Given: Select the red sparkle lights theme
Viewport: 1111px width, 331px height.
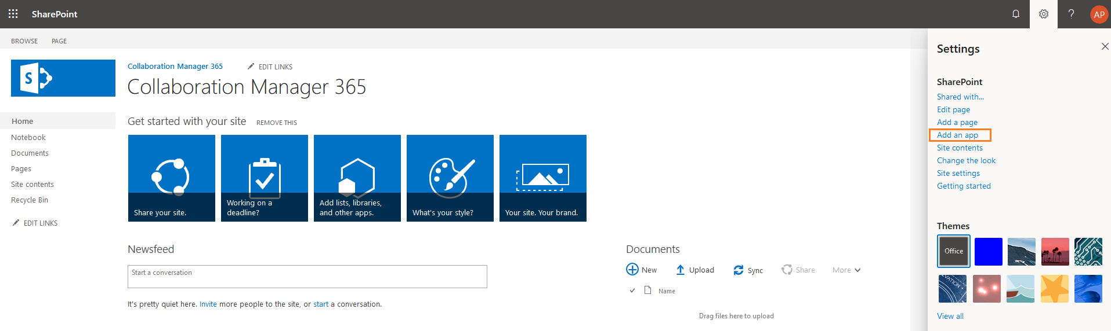Looking at the screenshot, I should point(987,289).
